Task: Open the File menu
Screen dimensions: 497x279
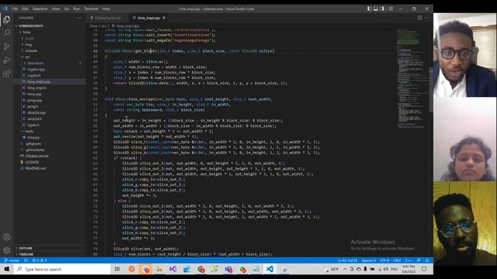Action: tap(15, 9)
